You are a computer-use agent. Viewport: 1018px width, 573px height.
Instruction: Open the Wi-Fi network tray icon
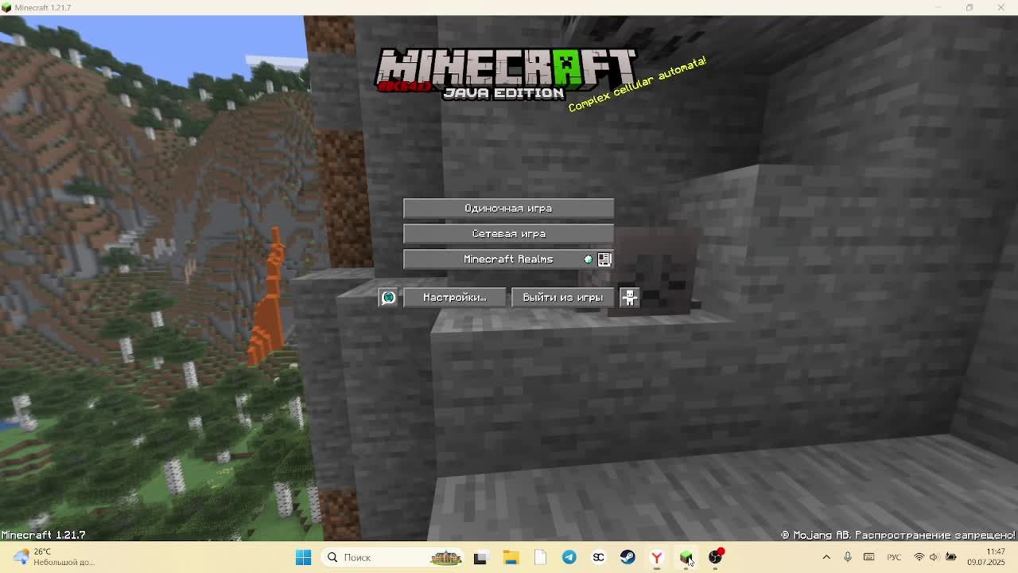click(919, 557)
